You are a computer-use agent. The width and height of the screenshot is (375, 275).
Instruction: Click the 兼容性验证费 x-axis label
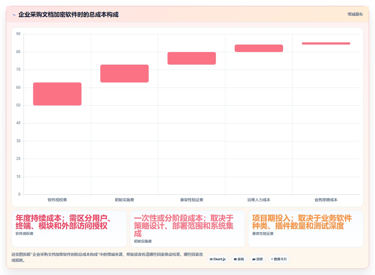[x=191, y=200]
